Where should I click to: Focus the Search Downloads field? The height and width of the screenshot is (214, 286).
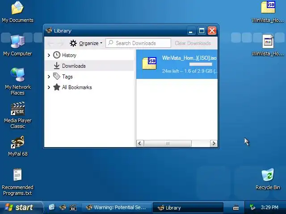[x=138, y=43]
